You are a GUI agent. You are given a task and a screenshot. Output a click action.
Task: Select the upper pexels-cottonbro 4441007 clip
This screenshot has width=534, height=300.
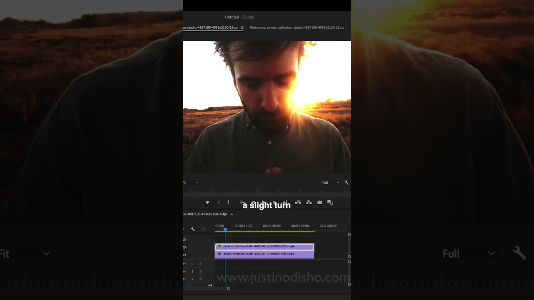(264, 247)
